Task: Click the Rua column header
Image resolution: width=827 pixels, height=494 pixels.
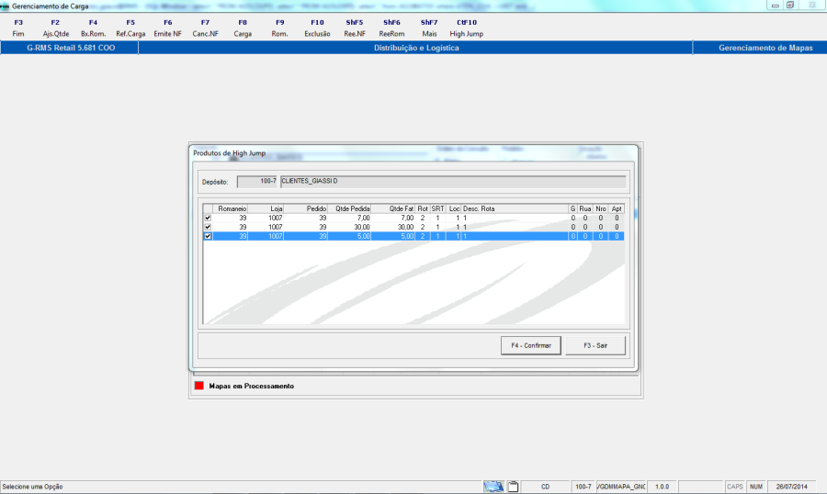Action: (x=585, y=208)
